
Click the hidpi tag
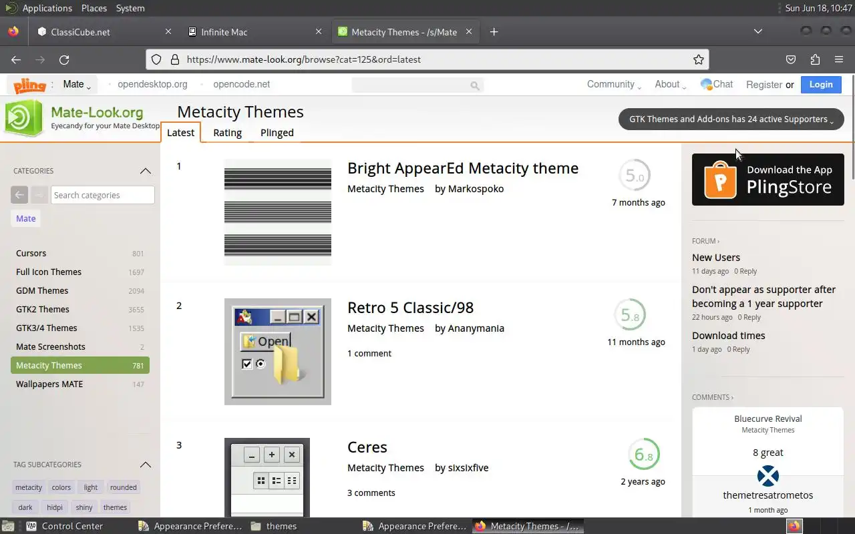(x=55, y=507)
